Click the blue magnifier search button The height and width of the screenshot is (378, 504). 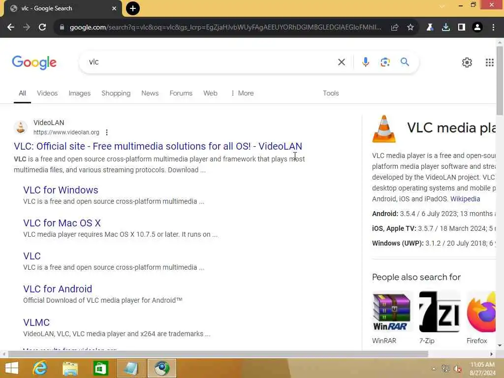(405, 62)
